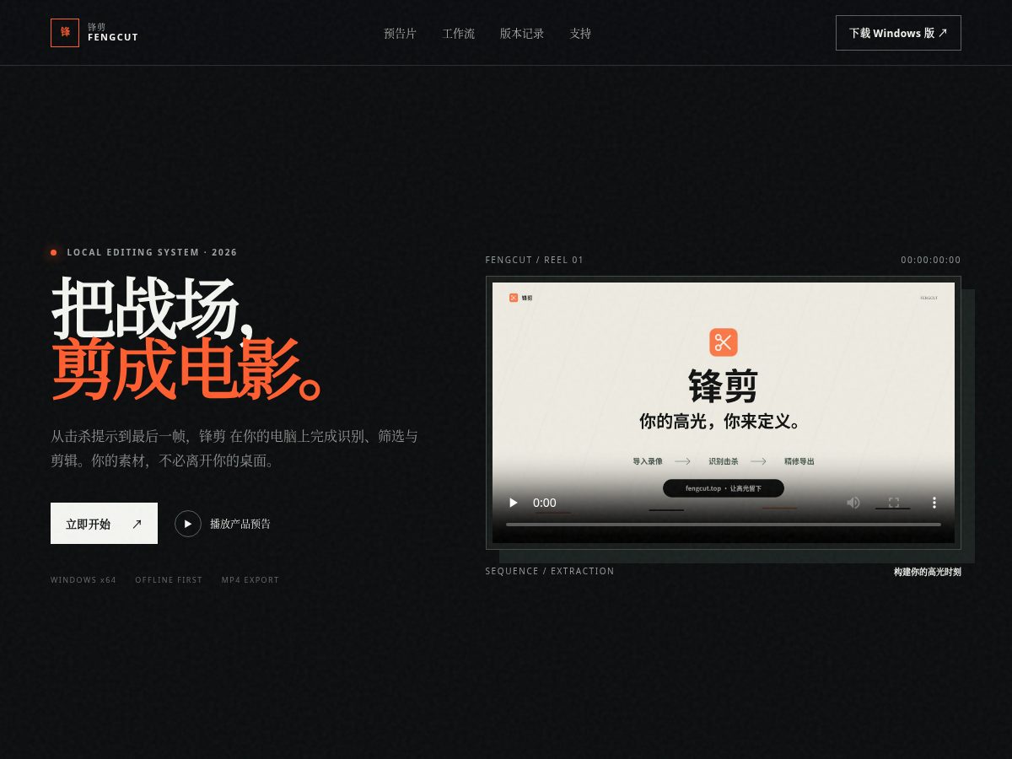Click the 剪成电影。 orange headline
Screen dimensions: 1012x759
point(188,370)
